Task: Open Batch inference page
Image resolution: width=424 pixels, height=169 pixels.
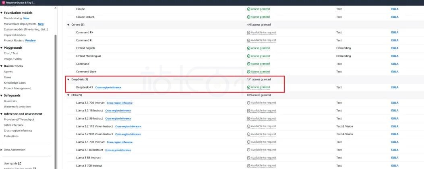Action: tap(14, 125)
